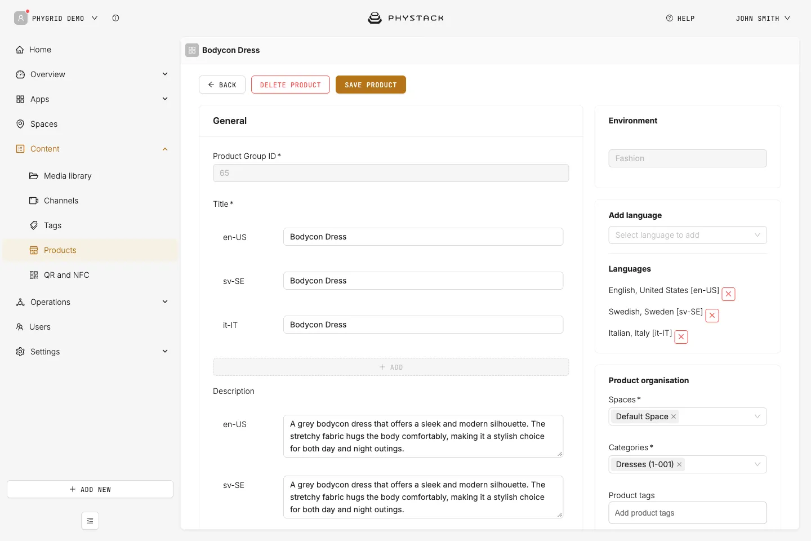Click the sv-SE description text area
Image resolution: width=811 pixels, height=541 pixels.
click(423, 497)
